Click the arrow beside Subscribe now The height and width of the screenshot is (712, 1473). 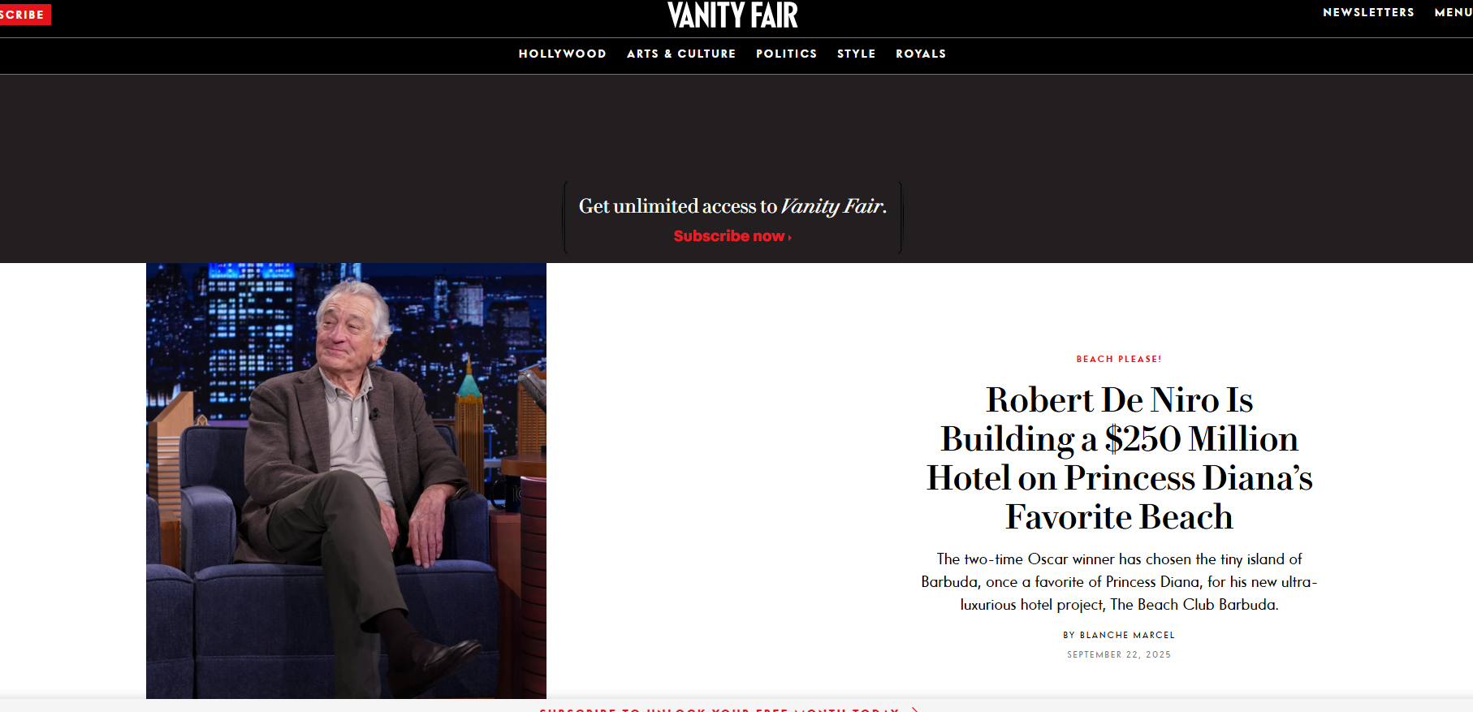coord(789,237)
